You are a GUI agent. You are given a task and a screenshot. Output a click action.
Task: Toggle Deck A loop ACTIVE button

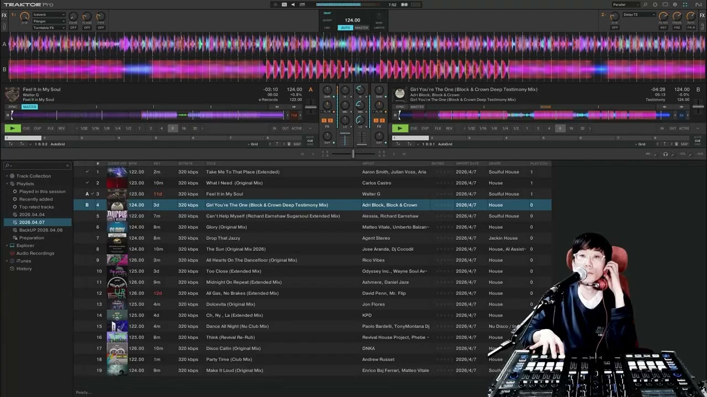297,128
